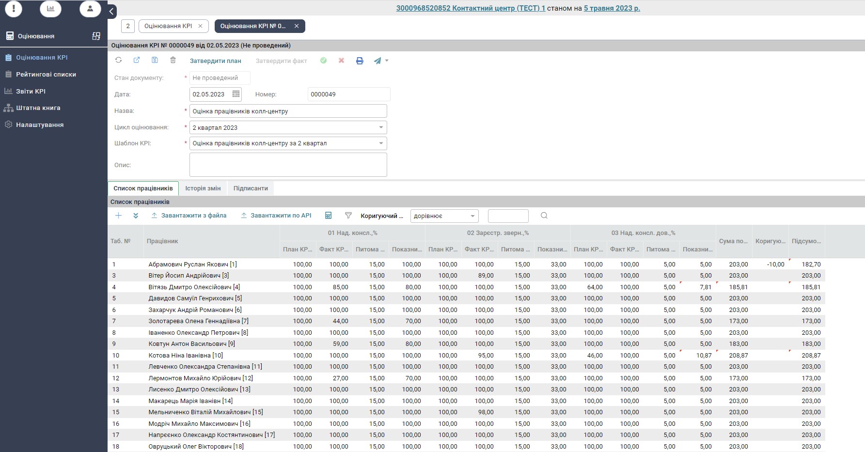The height and width of the screenshot is (452, 865).
Task: Open the Підписанти tab
Action: click(x=251, y=188)
